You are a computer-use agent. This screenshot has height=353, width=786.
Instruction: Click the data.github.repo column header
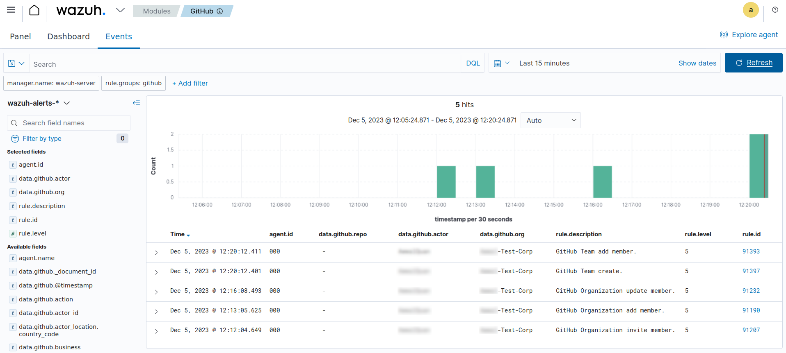coord(343,234)
